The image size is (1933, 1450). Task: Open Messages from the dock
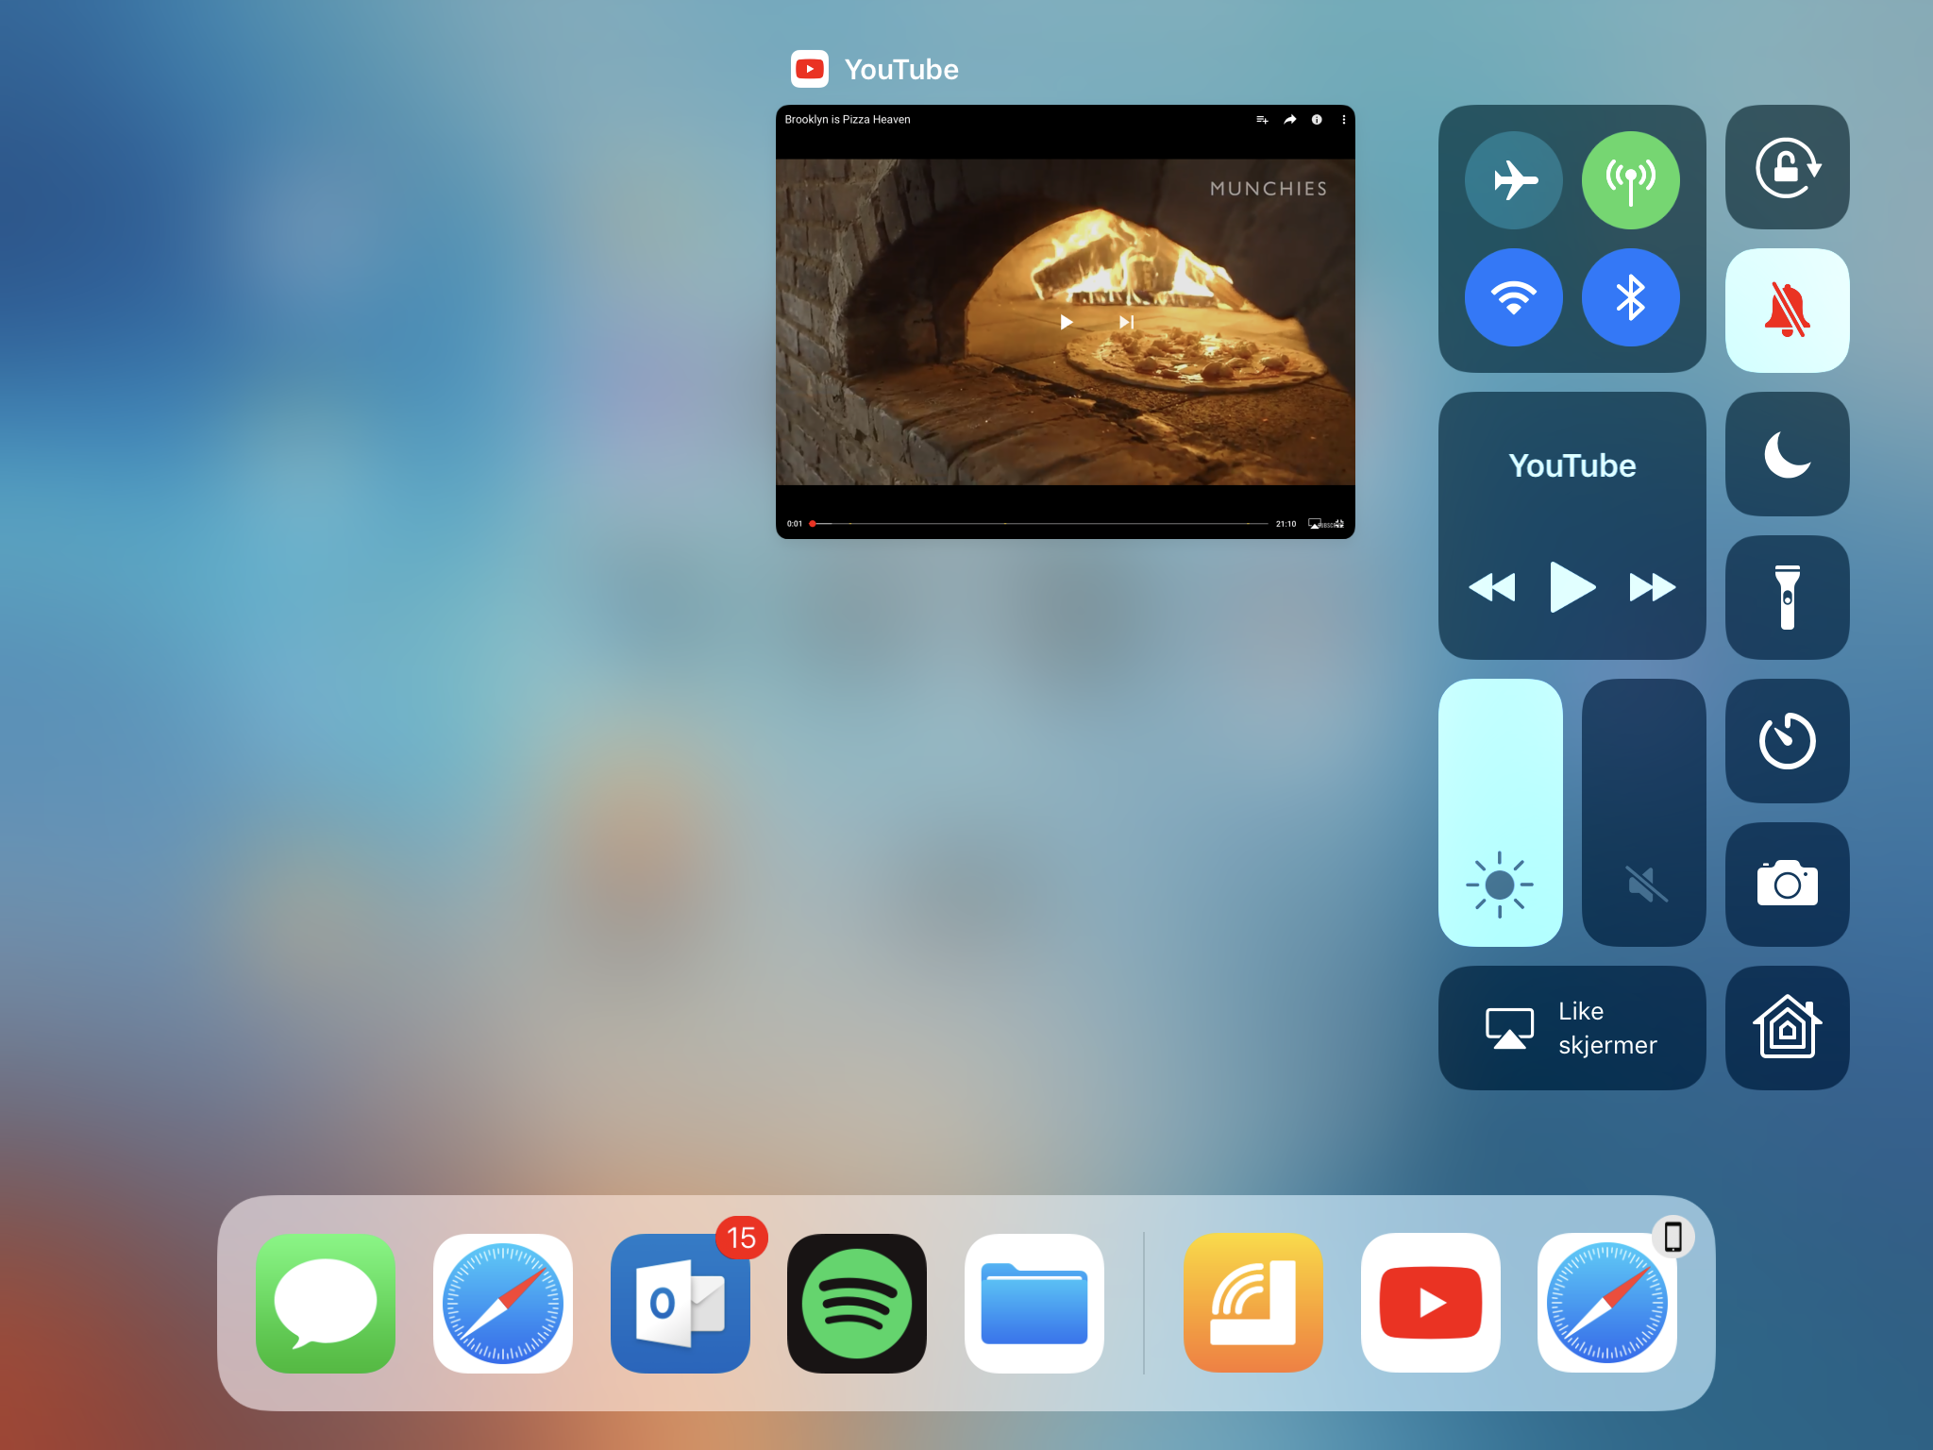[x=326, y=1304]
